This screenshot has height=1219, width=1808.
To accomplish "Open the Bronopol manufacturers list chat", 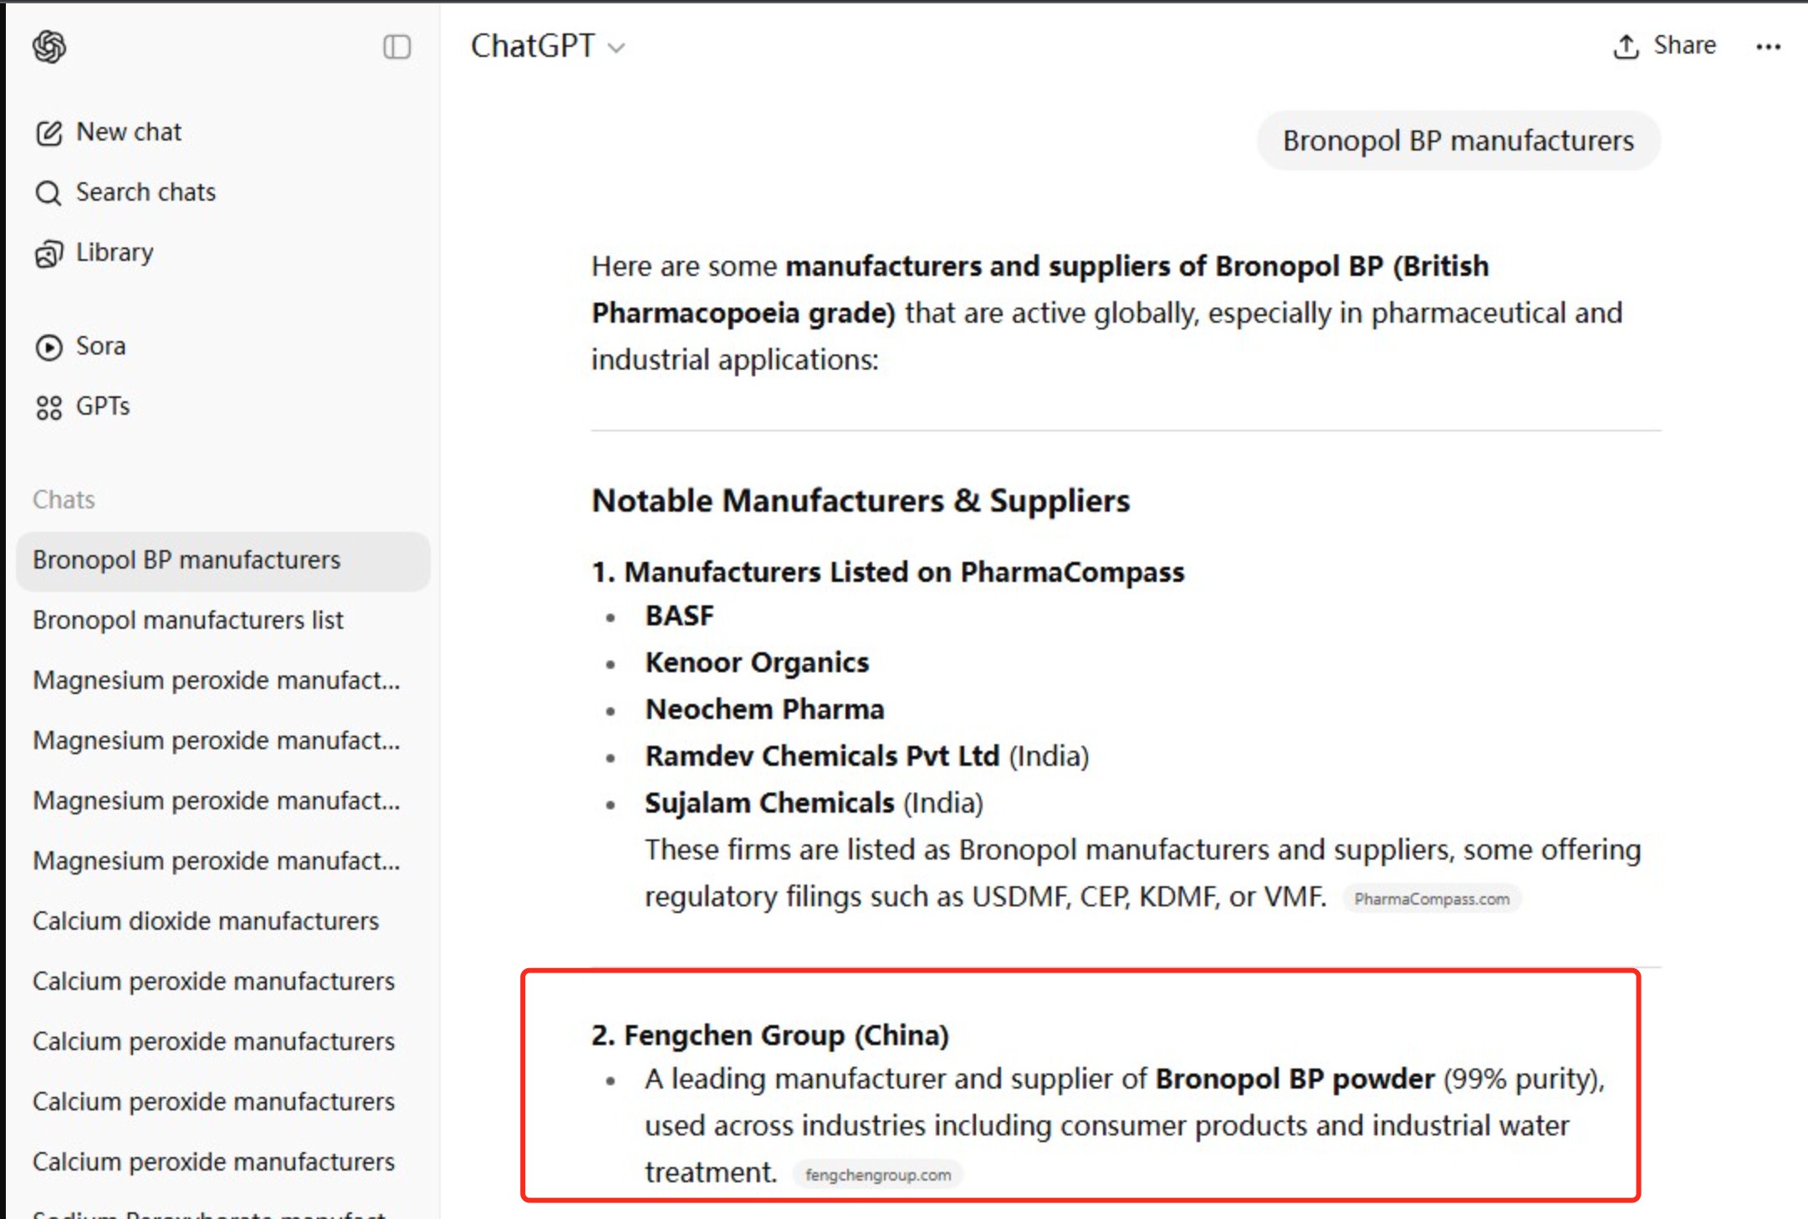I will 188,620.
